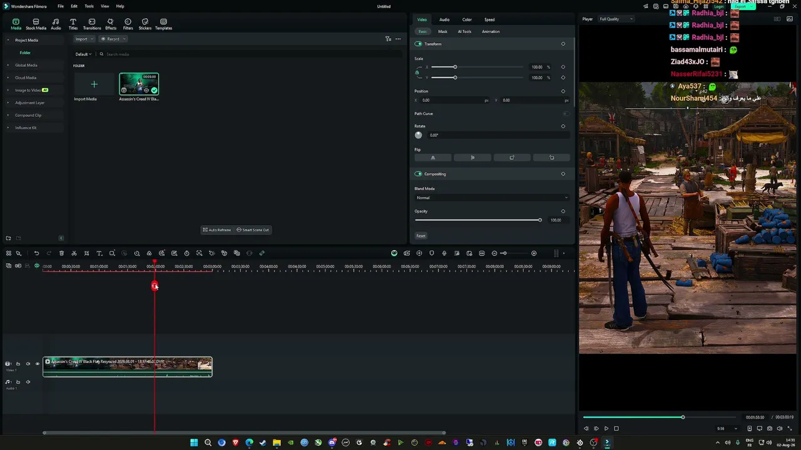Click the filter icon in media panel
The image size is (801, 450).
coord(388,39)
